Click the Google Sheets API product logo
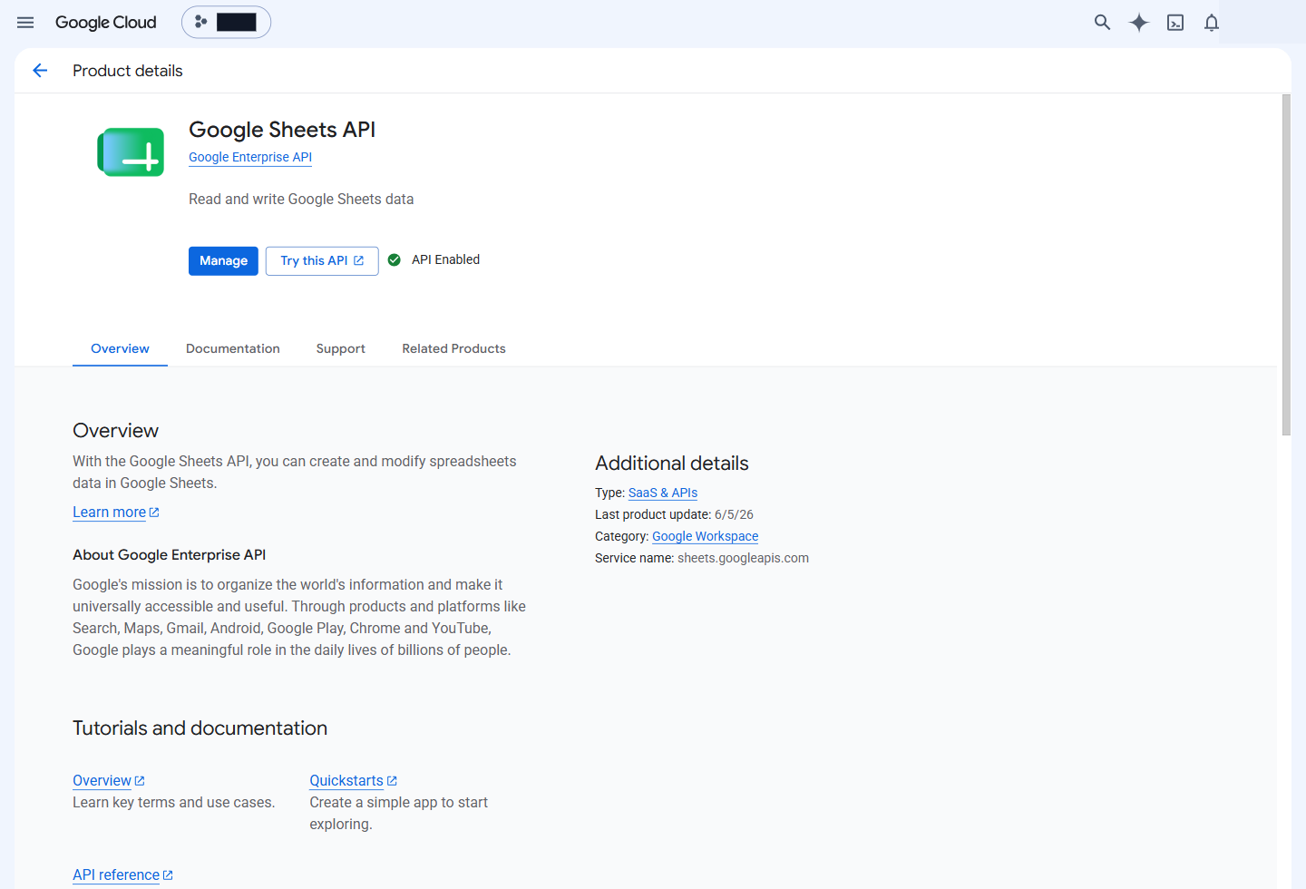Viewport: 1306px width, 889px height. pos(131,151)
